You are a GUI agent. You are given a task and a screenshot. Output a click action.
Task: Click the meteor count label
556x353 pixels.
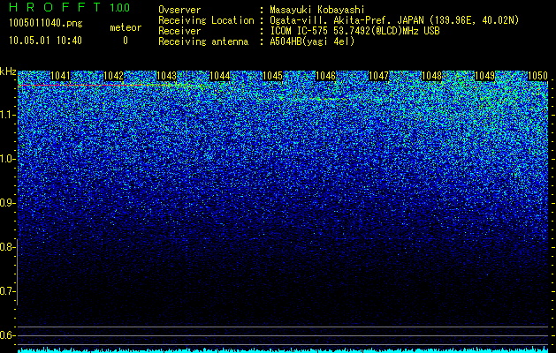pos(126,27)
